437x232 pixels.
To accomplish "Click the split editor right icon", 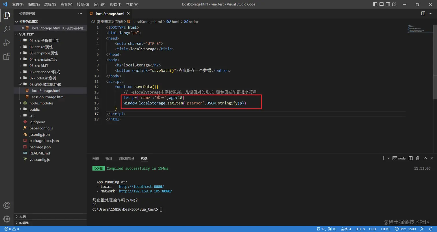I will click(423, 13).
